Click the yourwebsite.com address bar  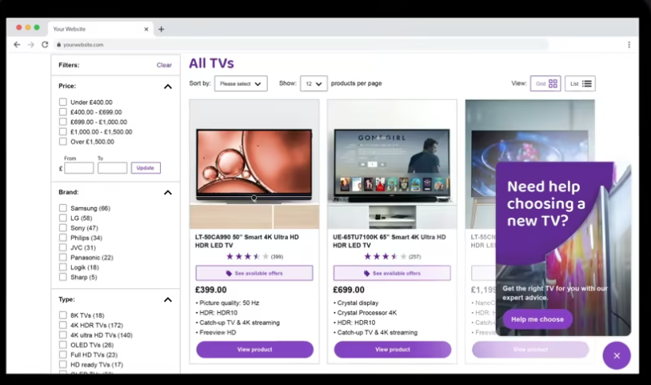click(301, 45)
